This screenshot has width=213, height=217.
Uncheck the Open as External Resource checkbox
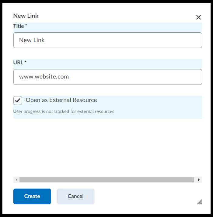point(18,100)
